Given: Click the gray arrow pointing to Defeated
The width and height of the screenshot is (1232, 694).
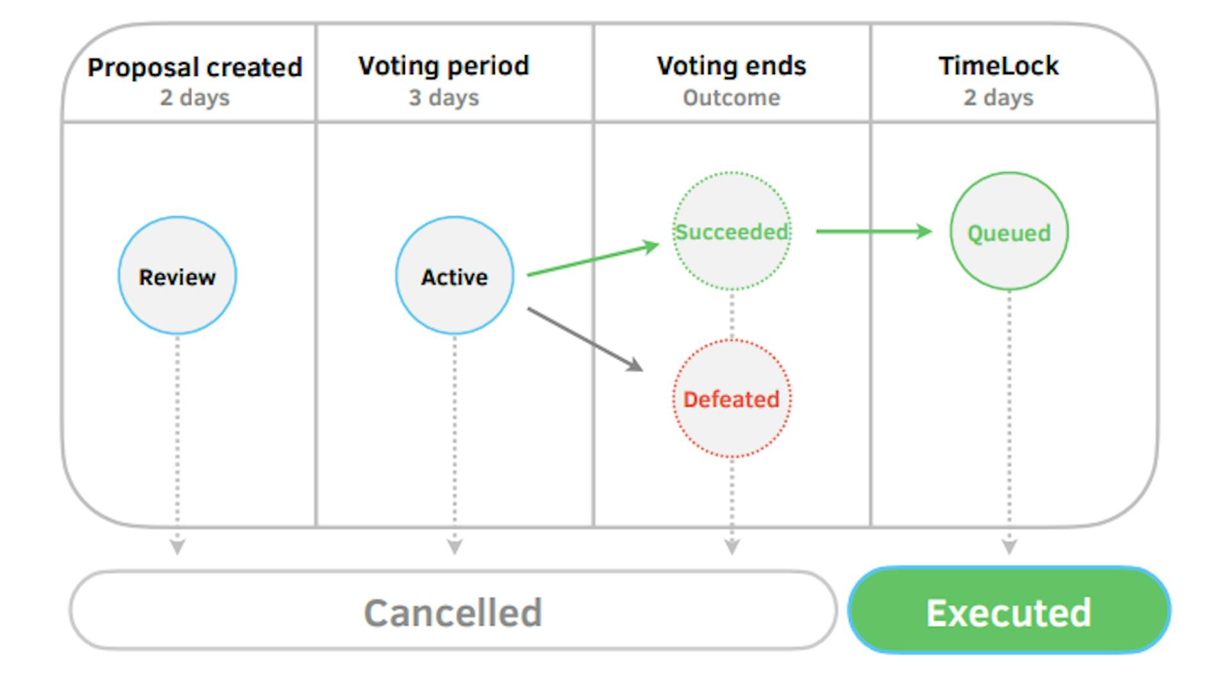Looking at the screenshot, I should point(585,339).
